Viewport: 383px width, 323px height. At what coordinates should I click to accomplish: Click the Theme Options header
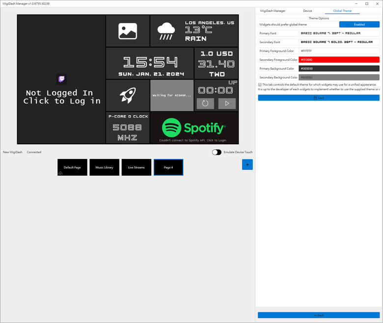319,18
